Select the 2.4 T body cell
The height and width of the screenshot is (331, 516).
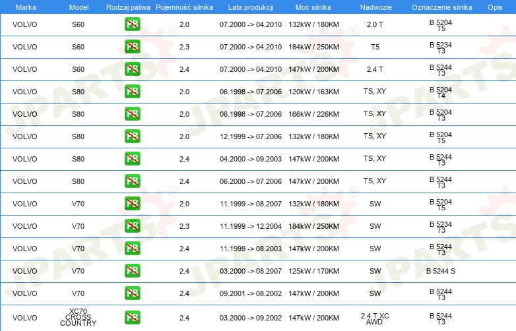coord(375,69)
